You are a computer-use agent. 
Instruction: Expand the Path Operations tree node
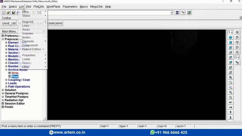coord(6,87)
